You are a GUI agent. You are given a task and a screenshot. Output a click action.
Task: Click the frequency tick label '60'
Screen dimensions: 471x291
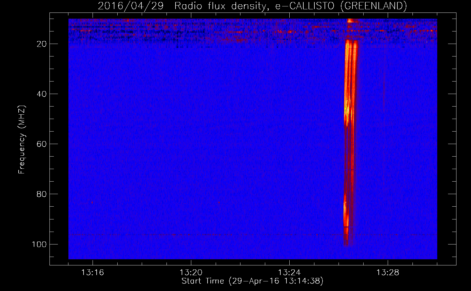pos(42,144)
